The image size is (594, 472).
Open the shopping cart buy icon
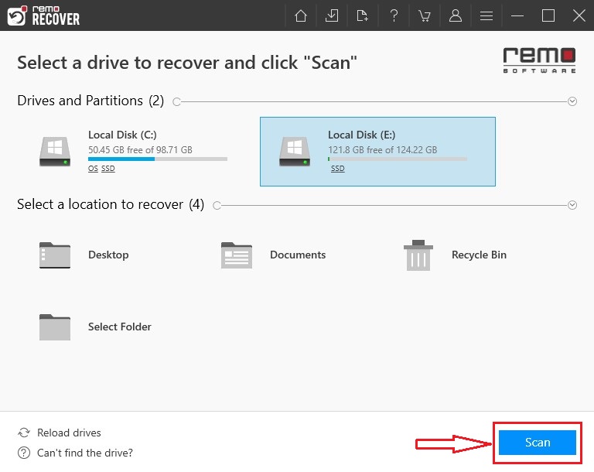[x=425, y=15]
